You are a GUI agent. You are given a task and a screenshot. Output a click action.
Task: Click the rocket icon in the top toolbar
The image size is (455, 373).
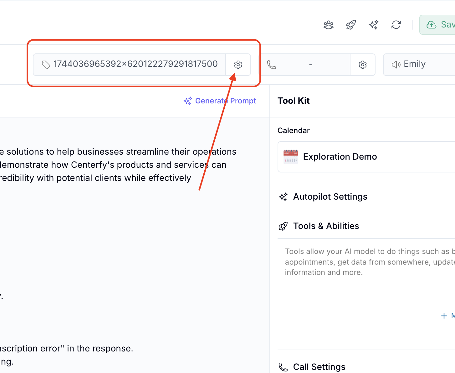(x=351, y=25)
